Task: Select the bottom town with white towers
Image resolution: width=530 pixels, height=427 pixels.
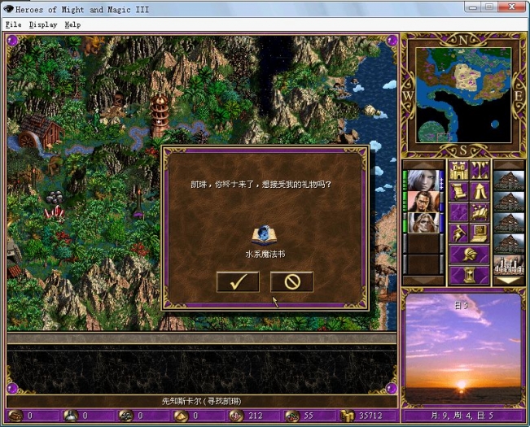Action: point(508,265)
